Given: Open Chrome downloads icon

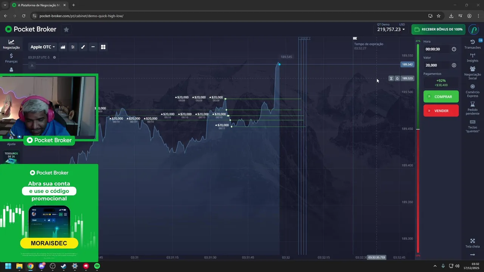Looking at the screenshot, I should (451, 16).
